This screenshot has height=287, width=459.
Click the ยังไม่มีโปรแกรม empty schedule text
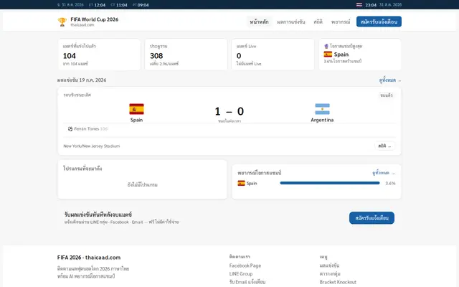[x=143, y=185]
